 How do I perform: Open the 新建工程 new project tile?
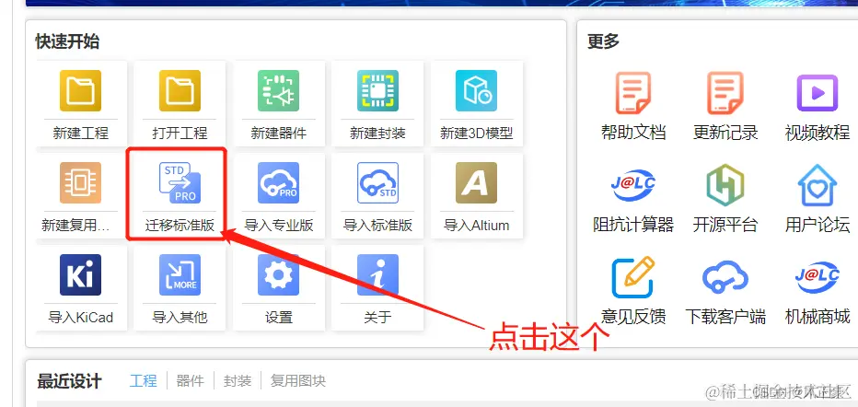point(81,103)
